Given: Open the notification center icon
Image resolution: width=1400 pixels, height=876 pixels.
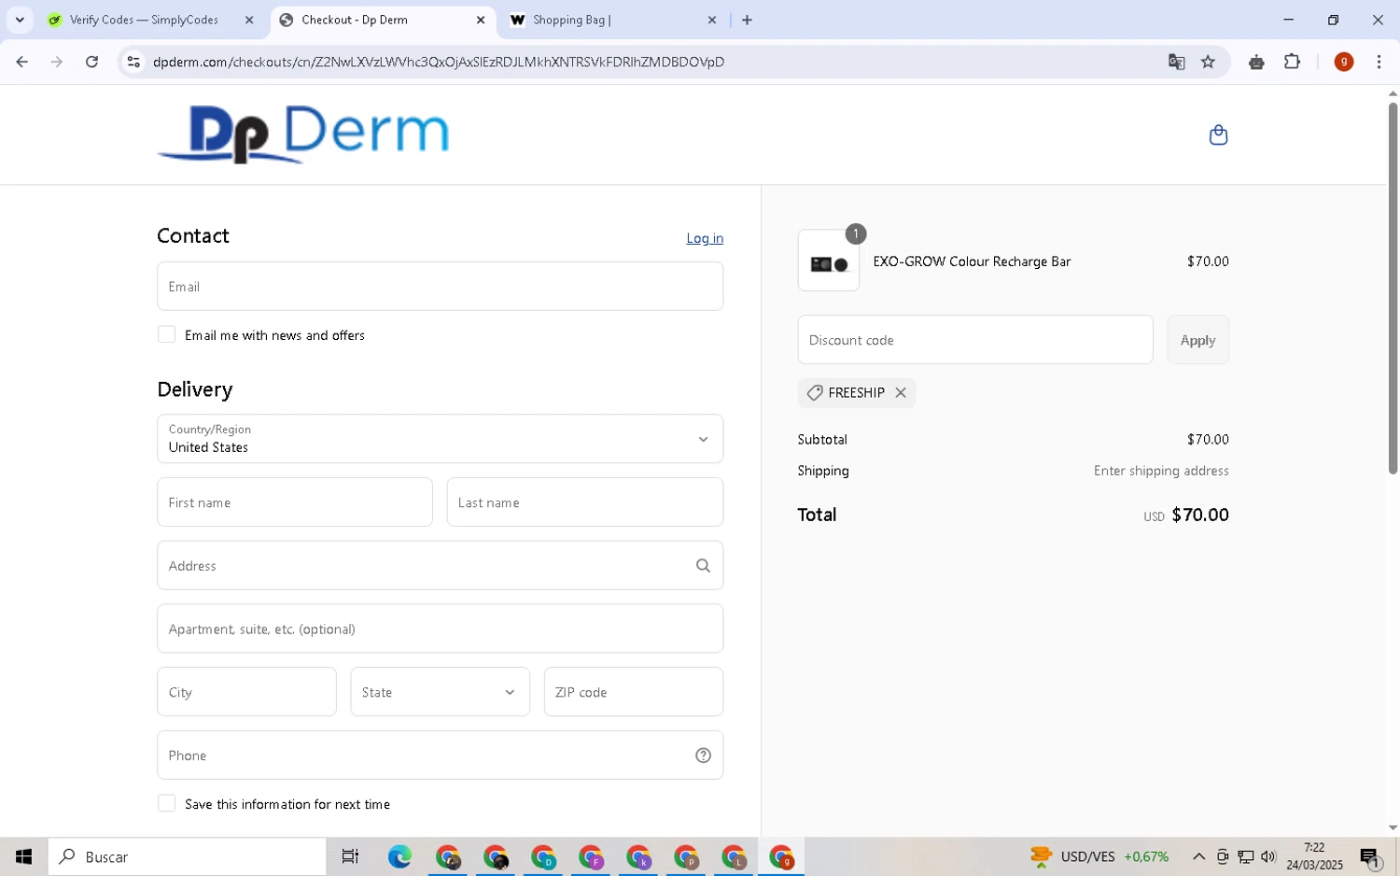Looking at the screenshot, I should 1370,857.
